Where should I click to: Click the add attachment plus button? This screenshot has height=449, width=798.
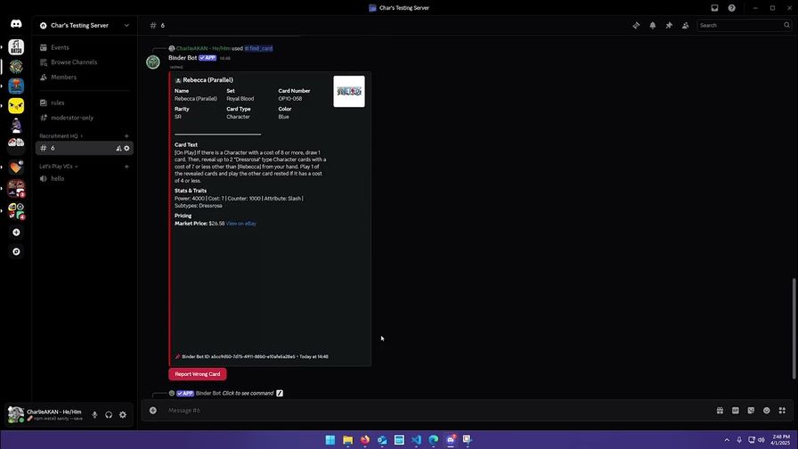(x=153, y=411)
